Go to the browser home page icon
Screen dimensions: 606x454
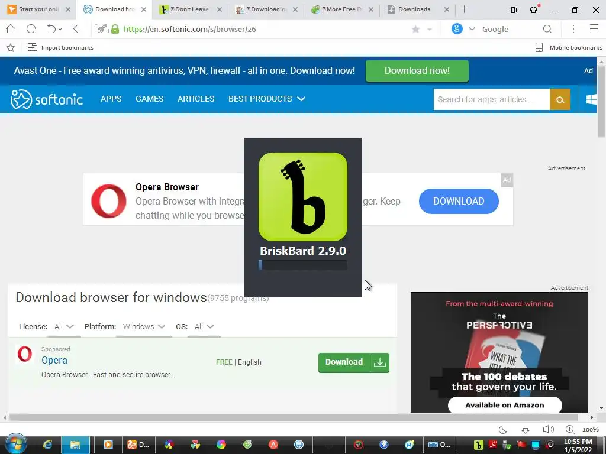click(11, 29)
